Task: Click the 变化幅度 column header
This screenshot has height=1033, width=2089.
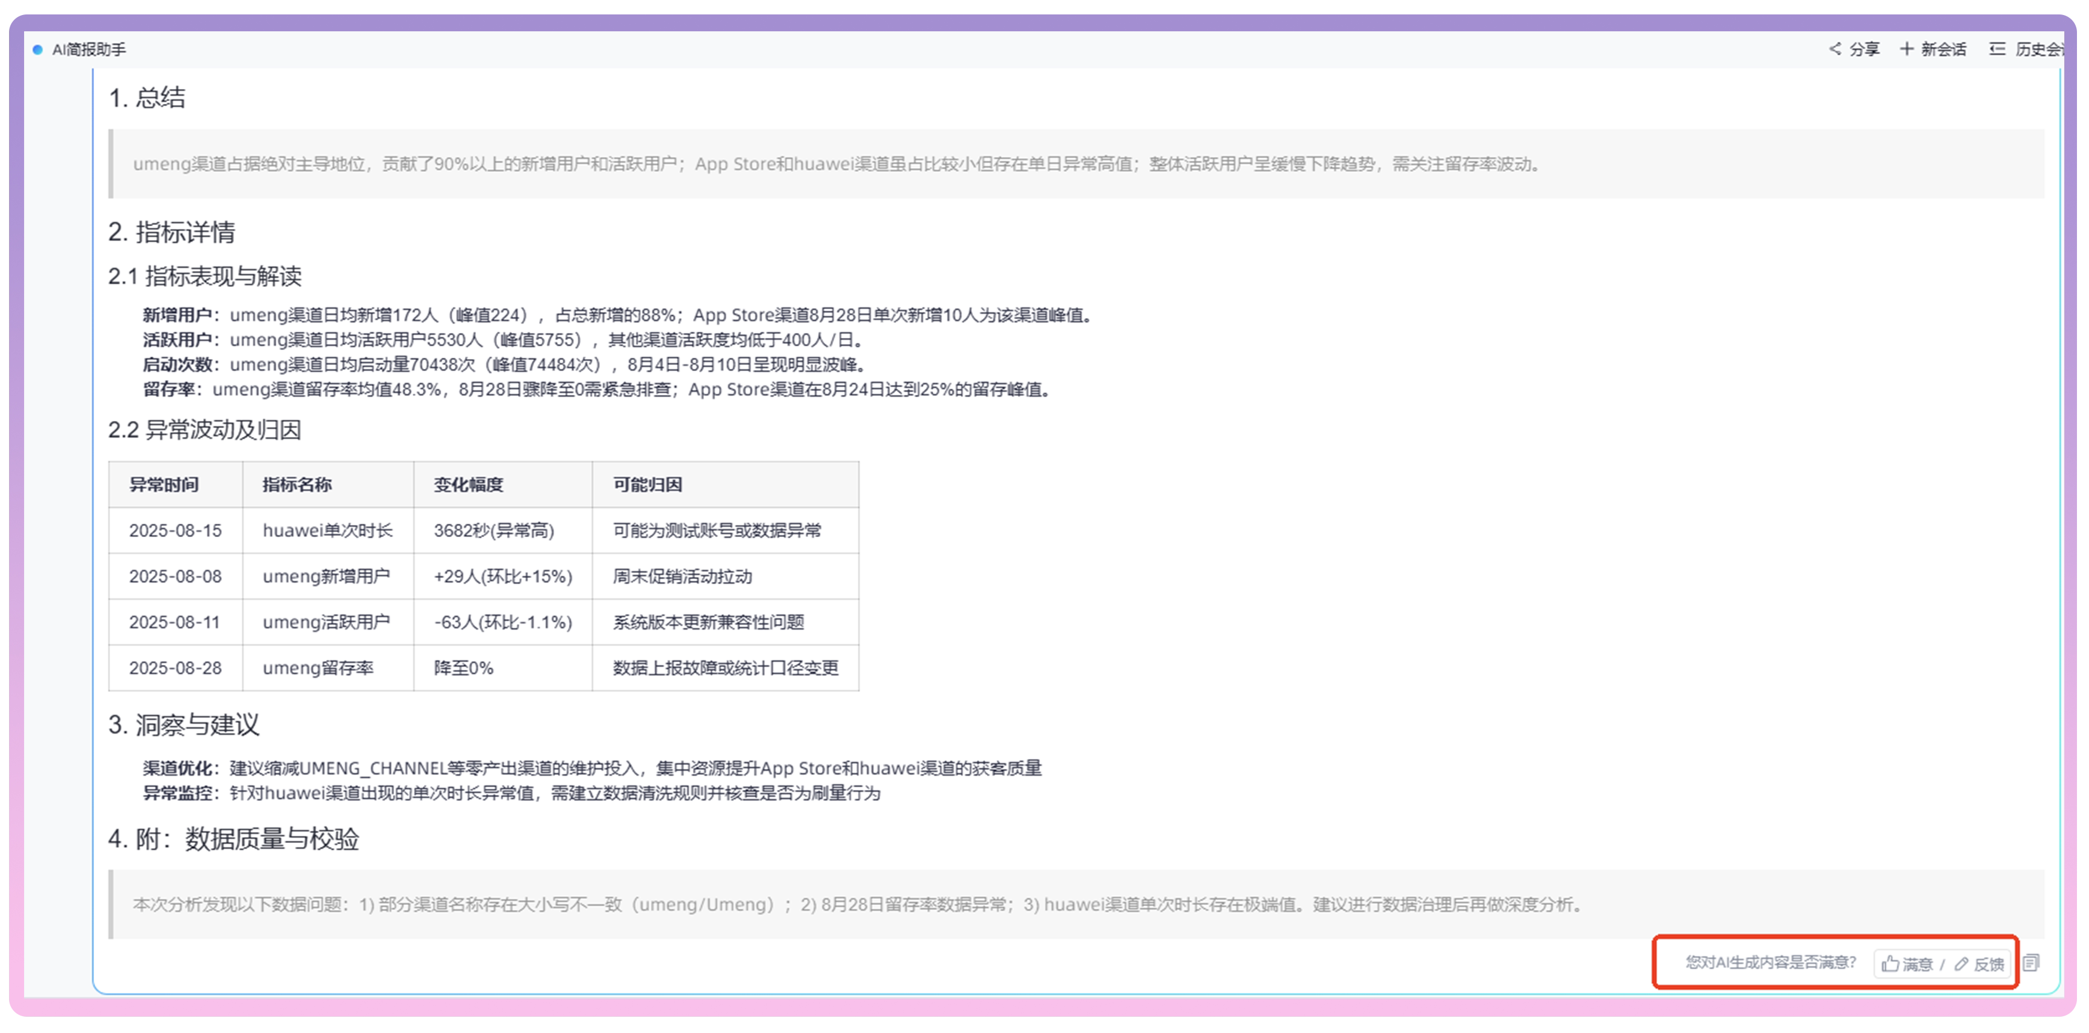Action: 468,485
